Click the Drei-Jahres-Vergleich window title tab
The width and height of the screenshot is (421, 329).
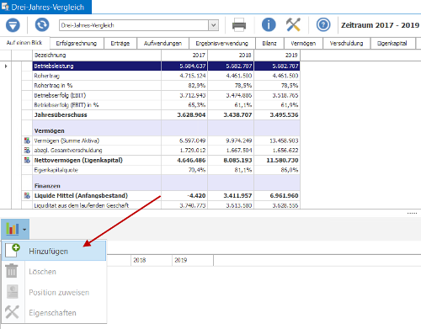(45, 7)
